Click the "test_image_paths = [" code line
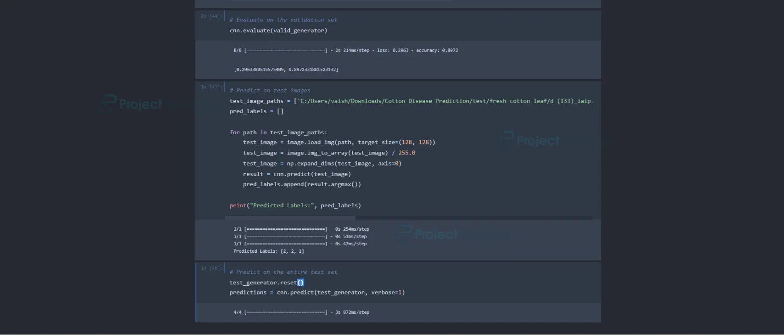 point(411,101)
